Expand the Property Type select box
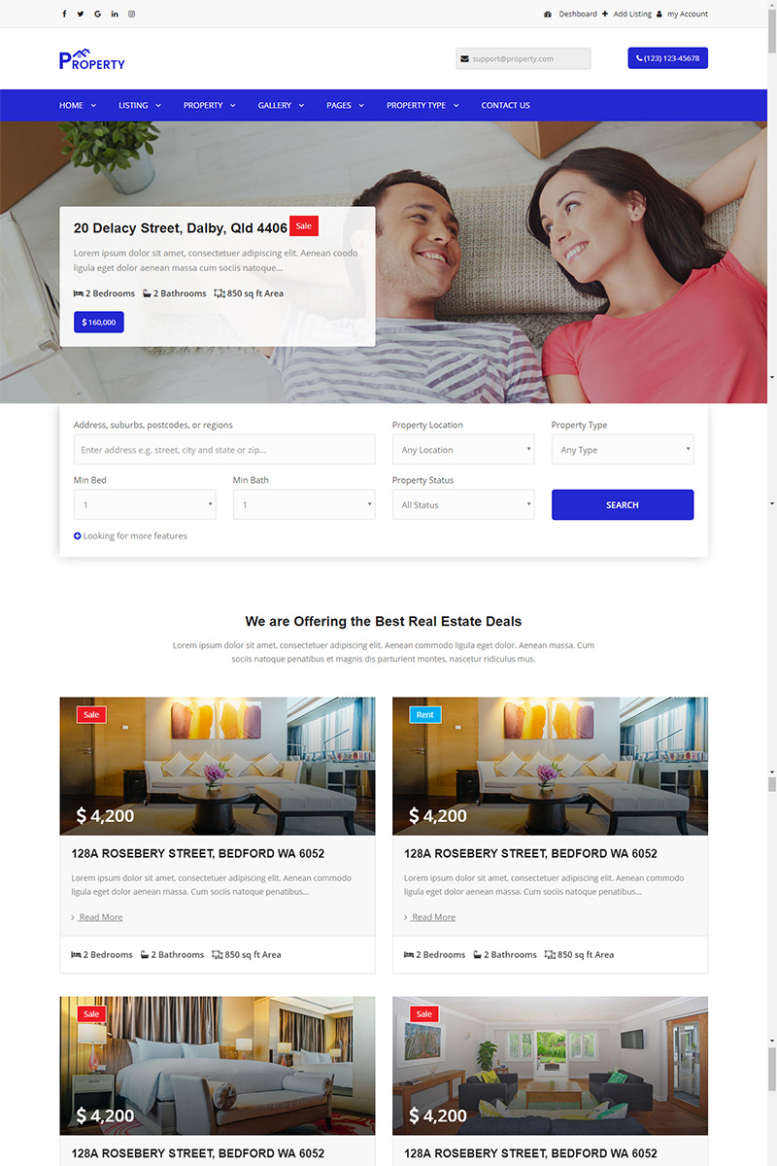The height and width of the screenshot is (1166, 777). (x=623, y=450)
